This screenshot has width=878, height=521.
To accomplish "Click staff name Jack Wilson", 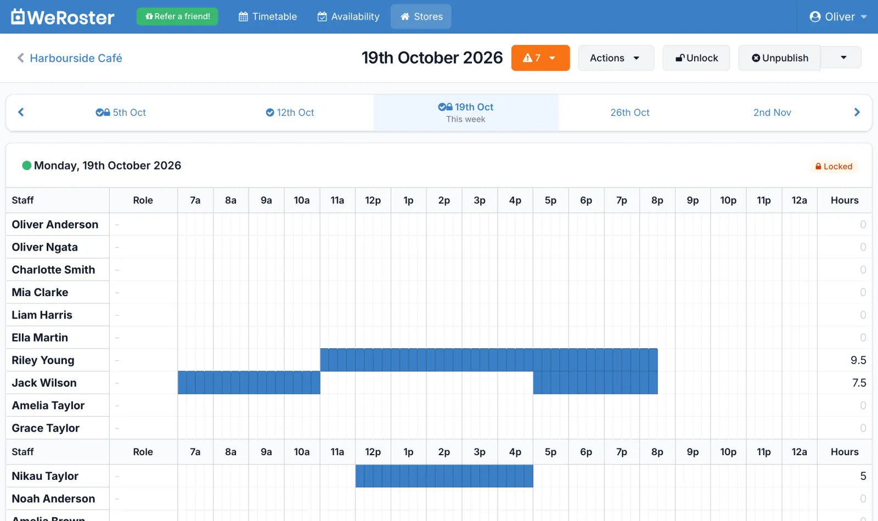I will [44, 383].
